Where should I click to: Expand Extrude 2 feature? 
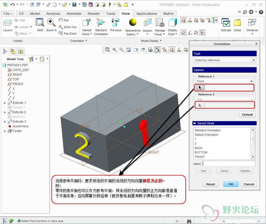[x=5, y=112]
